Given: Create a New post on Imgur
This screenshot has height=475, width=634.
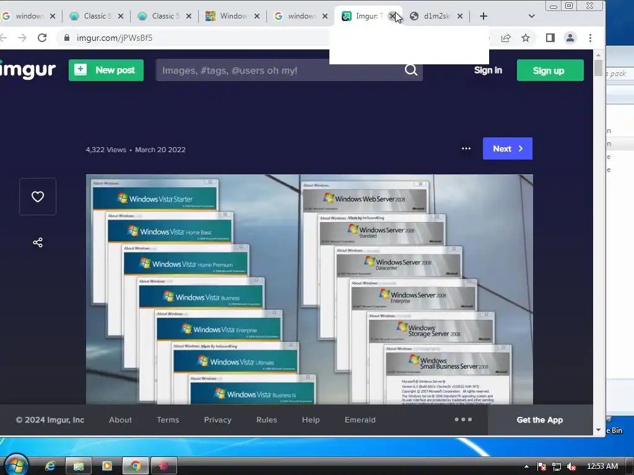Looking at the screenshot, I should [106, 71].
